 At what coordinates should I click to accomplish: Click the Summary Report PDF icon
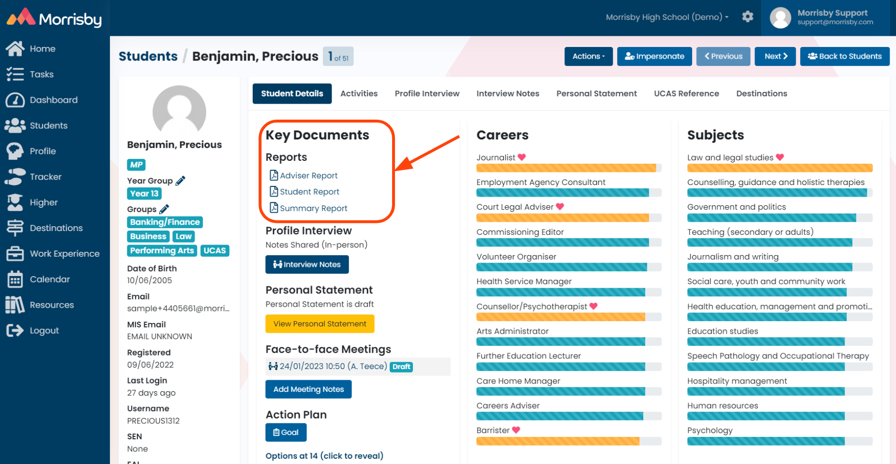point(274,208)
